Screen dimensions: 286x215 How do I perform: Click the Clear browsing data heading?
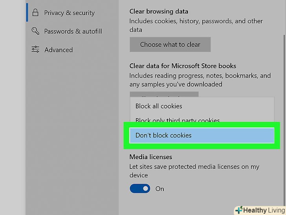click(x=159, y=12)
